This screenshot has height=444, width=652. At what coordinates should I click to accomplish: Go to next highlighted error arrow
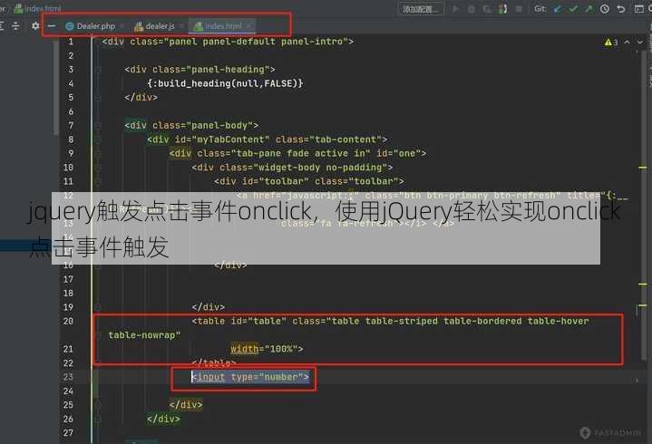[x=640, y=43]
